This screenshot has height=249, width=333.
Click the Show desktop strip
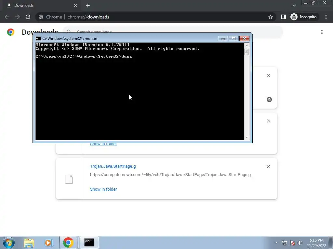pyautogui.click(x=331, y=243)
